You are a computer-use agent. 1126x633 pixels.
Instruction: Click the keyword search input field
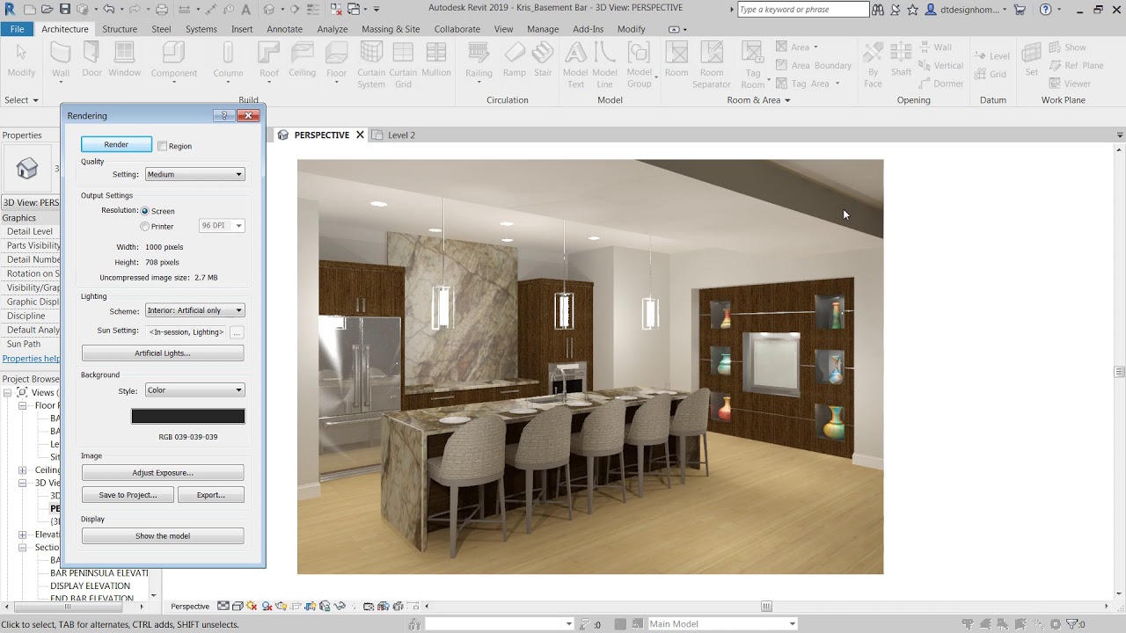point(802,10)
